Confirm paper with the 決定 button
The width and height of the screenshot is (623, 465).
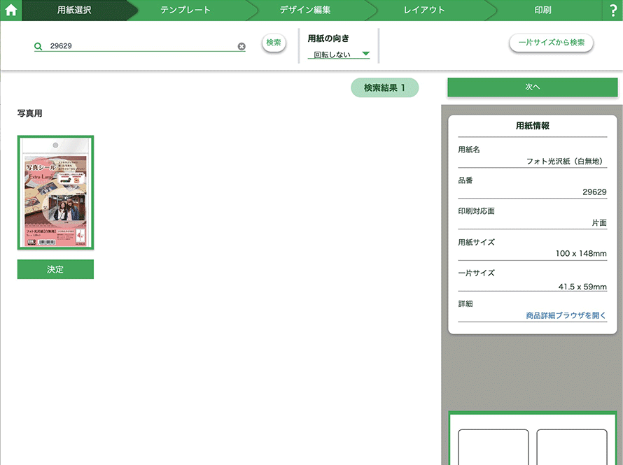[x=55, y=269]
